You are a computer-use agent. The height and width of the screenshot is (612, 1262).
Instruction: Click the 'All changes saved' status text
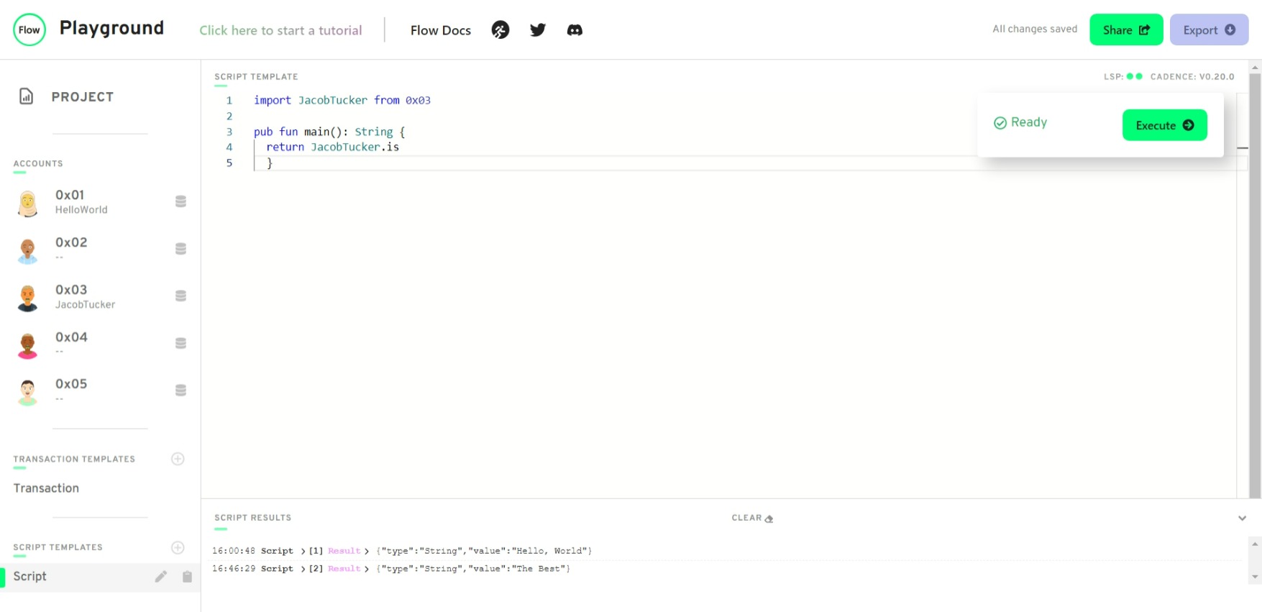pos(1035,29)
